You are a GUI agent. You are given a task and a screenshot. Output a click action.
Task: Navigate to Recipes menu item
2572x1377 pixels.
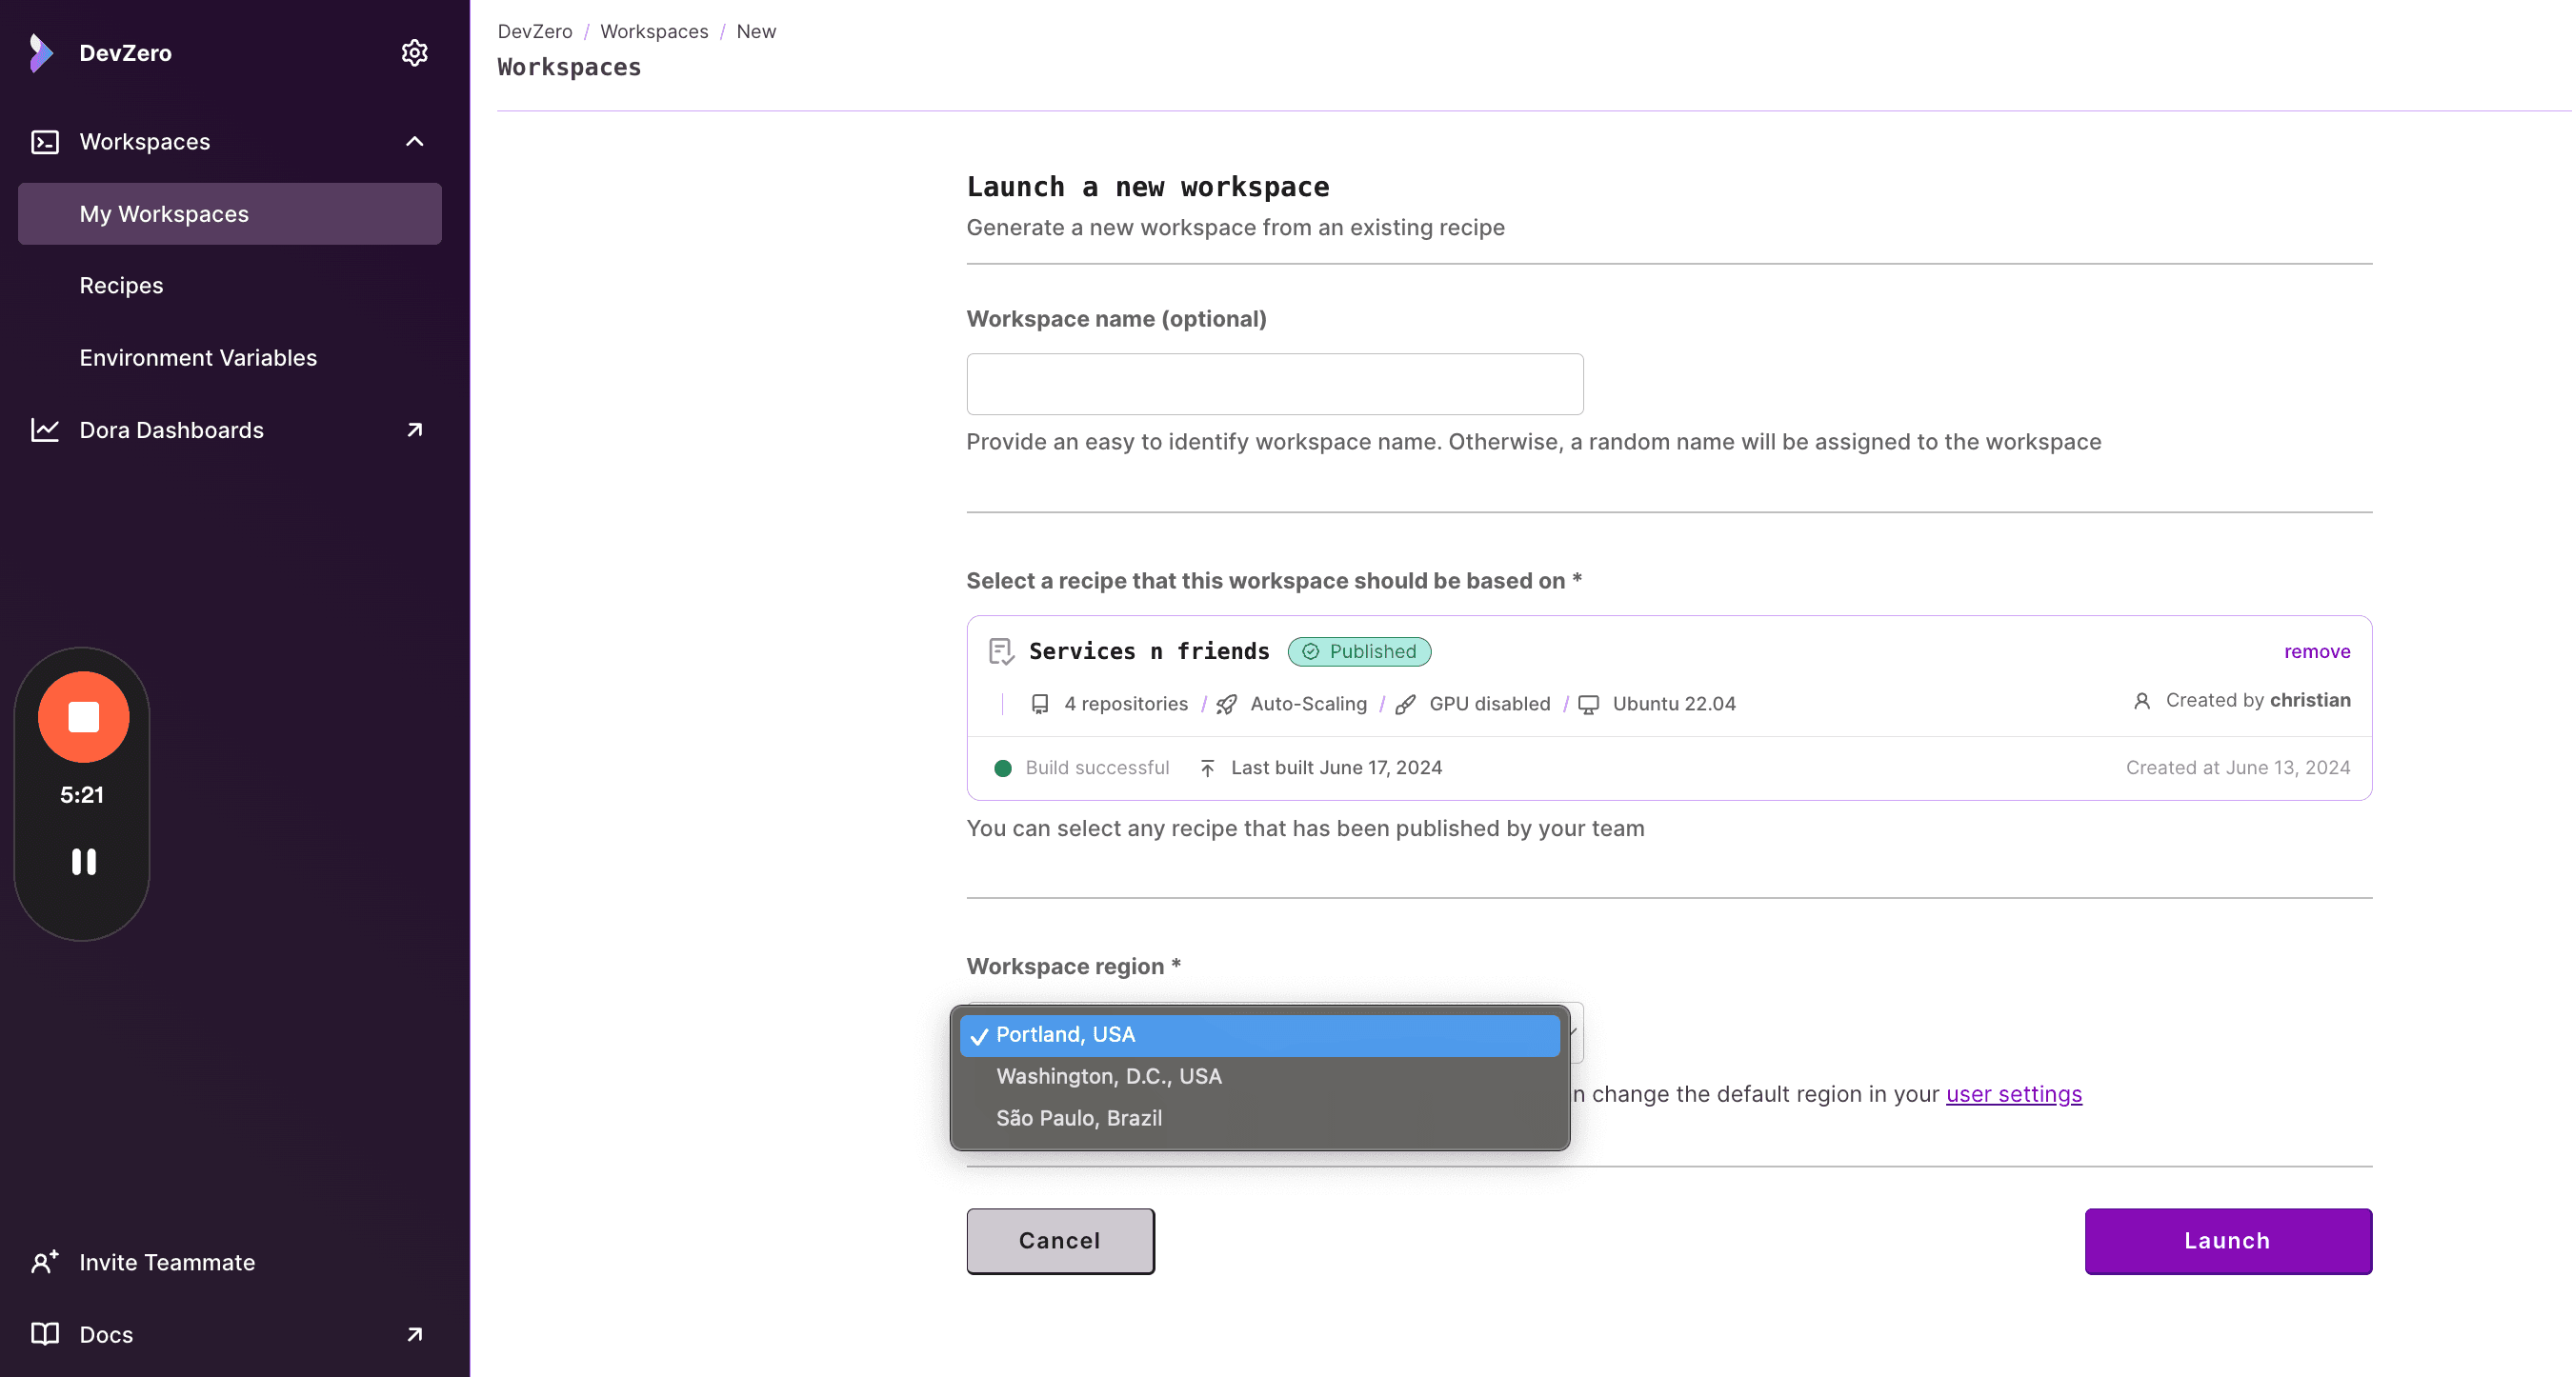tap(121, 284)
